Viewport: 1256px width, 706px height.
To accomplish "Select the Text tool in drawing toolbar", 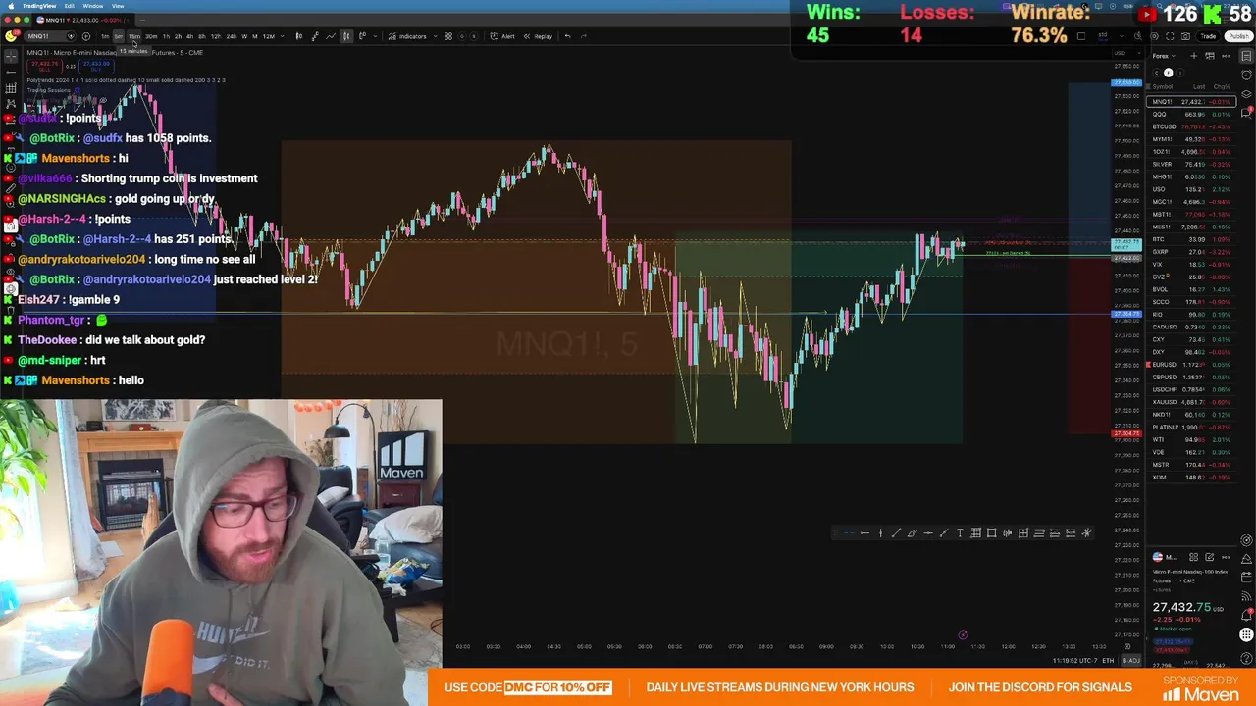I will click(x=960, y=532).
